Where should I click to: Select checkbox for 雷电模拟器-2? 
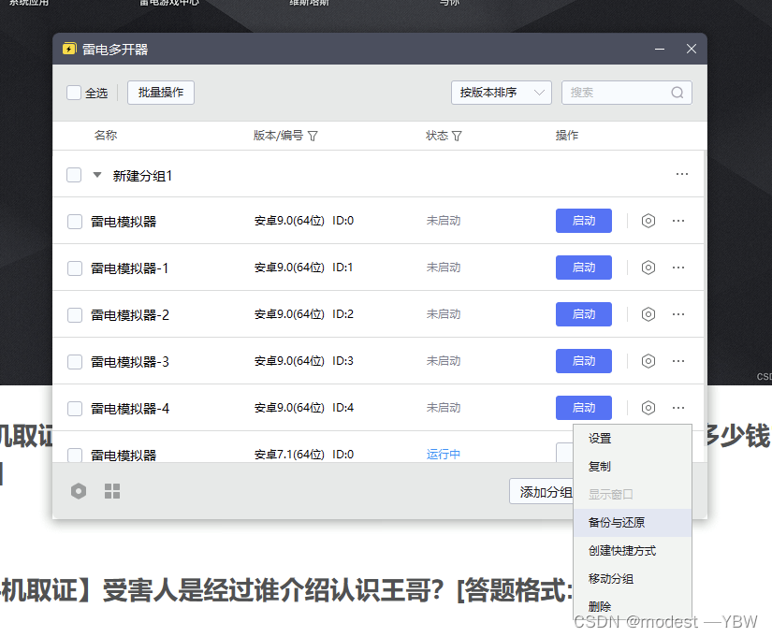pos(75,315)
